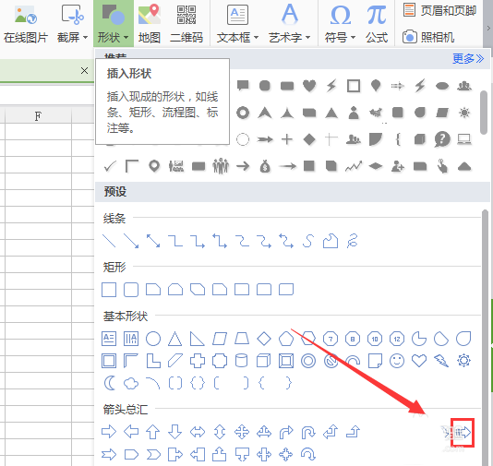This screenshot has width=493, height=466.
Task: Click 页眉和页脚 header and footer button
Action: (439, 11)
